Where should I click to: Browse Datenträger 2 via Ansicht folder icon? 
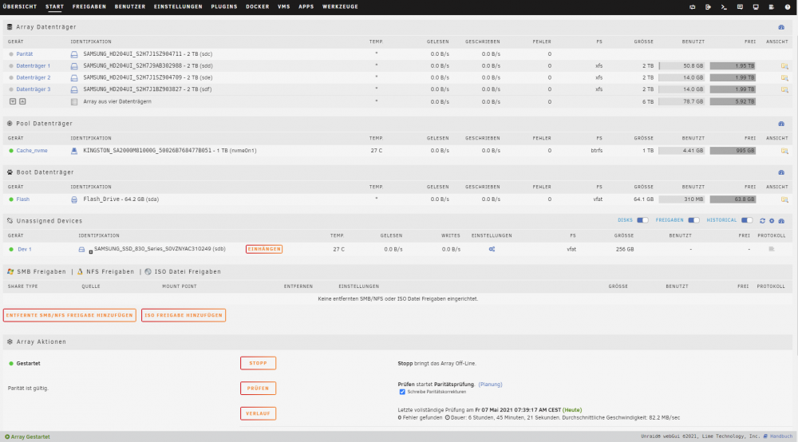tap(784, 78)
